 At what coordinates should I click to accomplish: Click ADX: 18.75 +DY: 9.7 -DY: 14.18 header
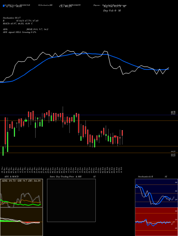[21, 181]
